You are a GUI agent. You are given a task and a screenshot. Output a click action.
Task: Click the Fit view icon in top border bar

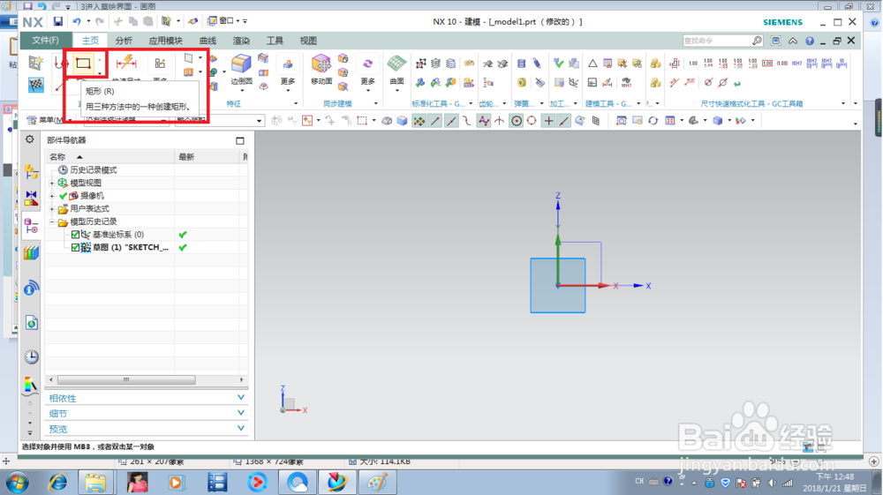click(x=621, y=120)
